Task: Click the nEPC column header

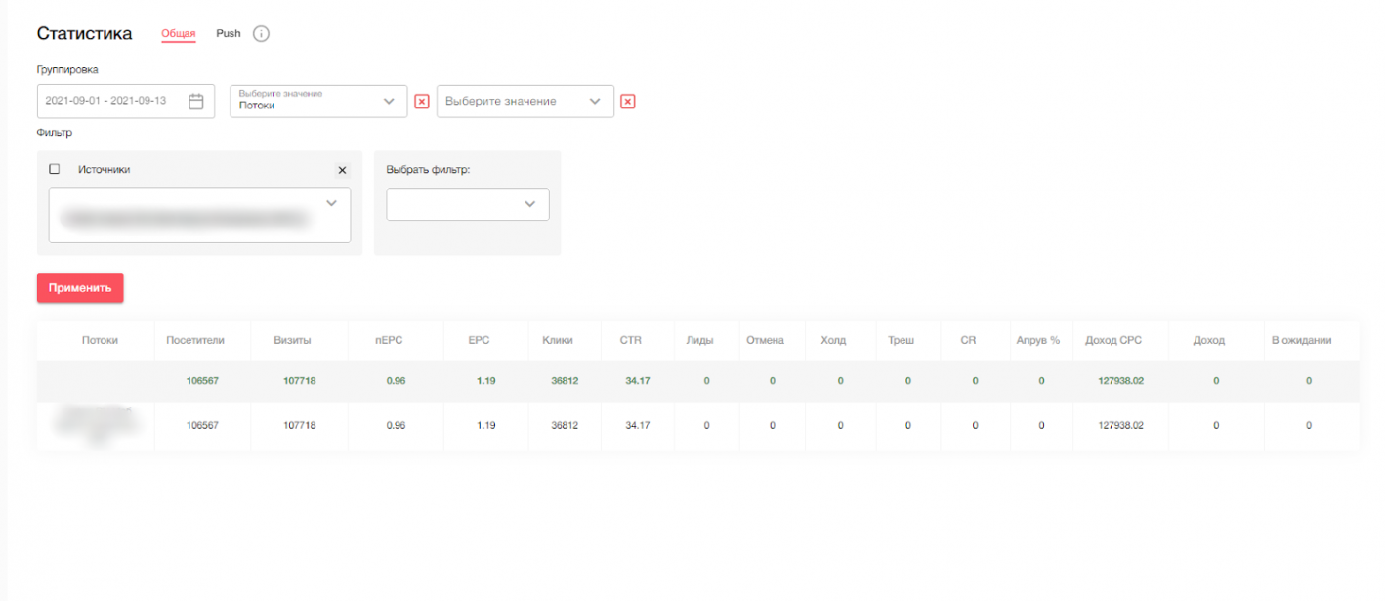Action: click(x=389, y=341)
